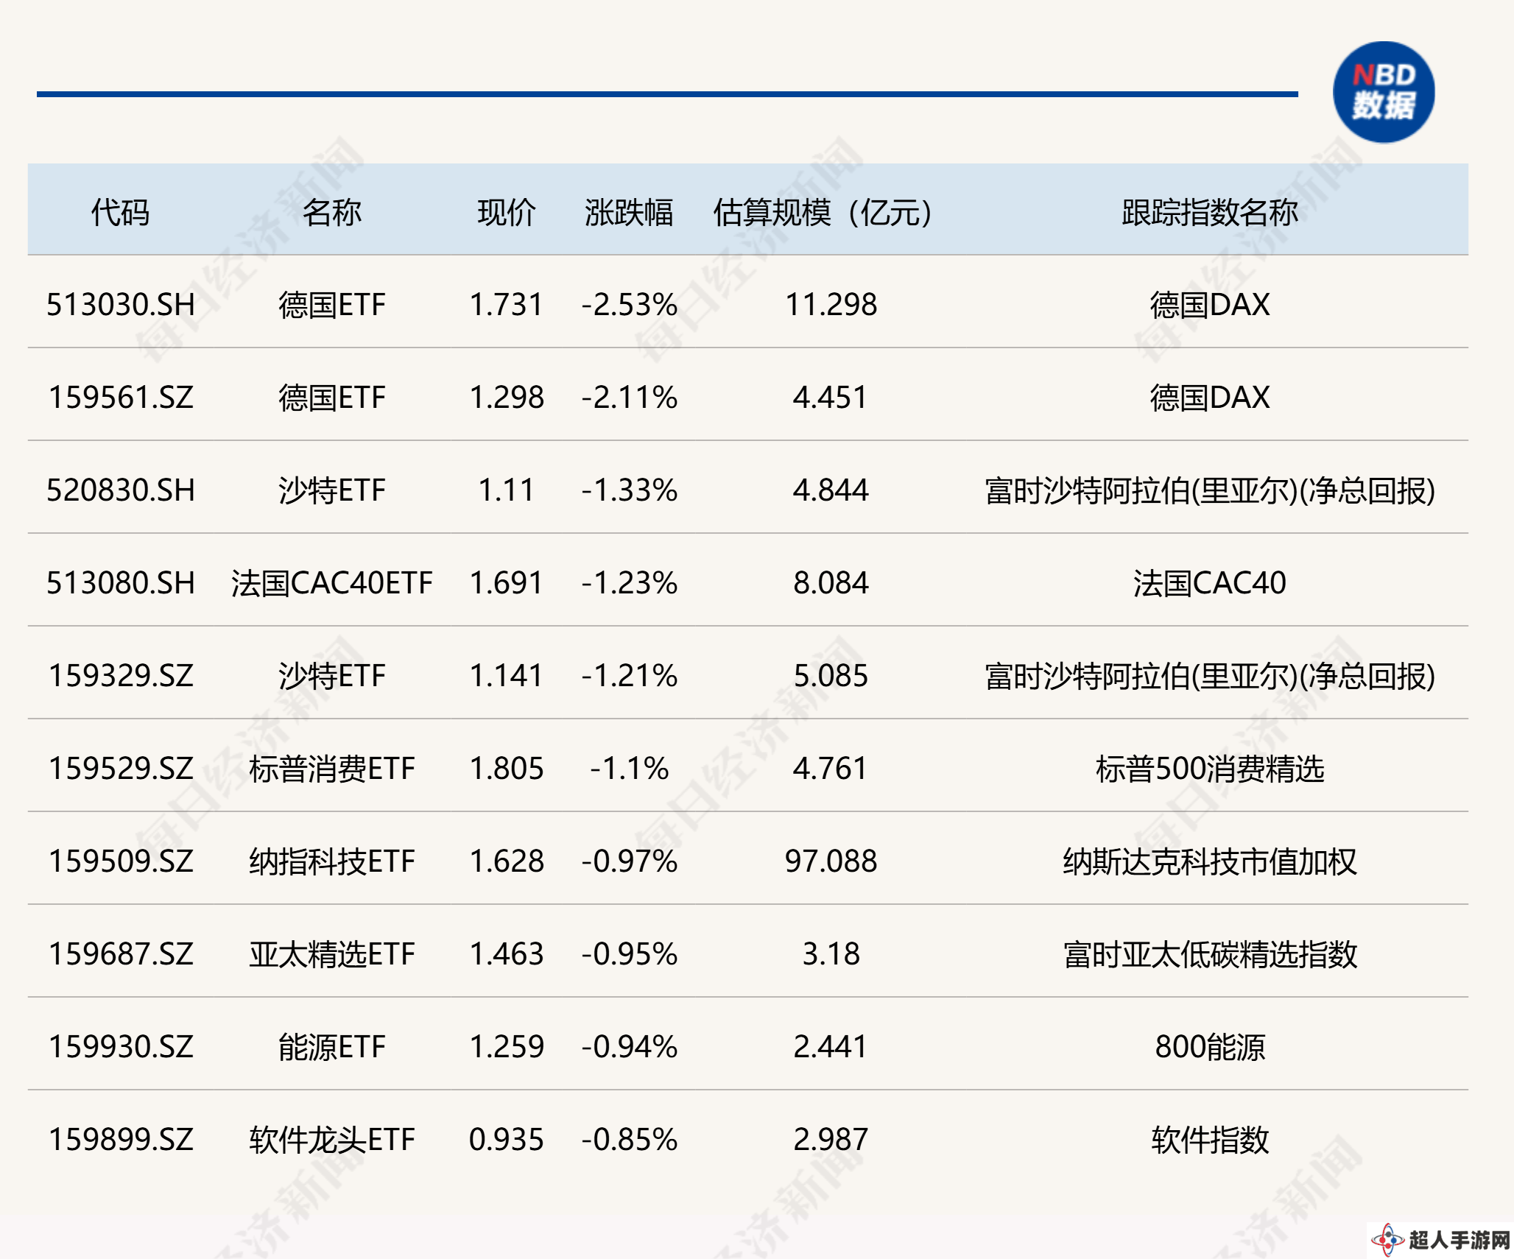Select the 涨跌幅 column header
1514x1259 pixels.
[x=629, y=212]
